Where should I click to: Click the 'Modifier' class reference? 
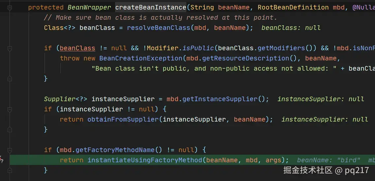163,48
